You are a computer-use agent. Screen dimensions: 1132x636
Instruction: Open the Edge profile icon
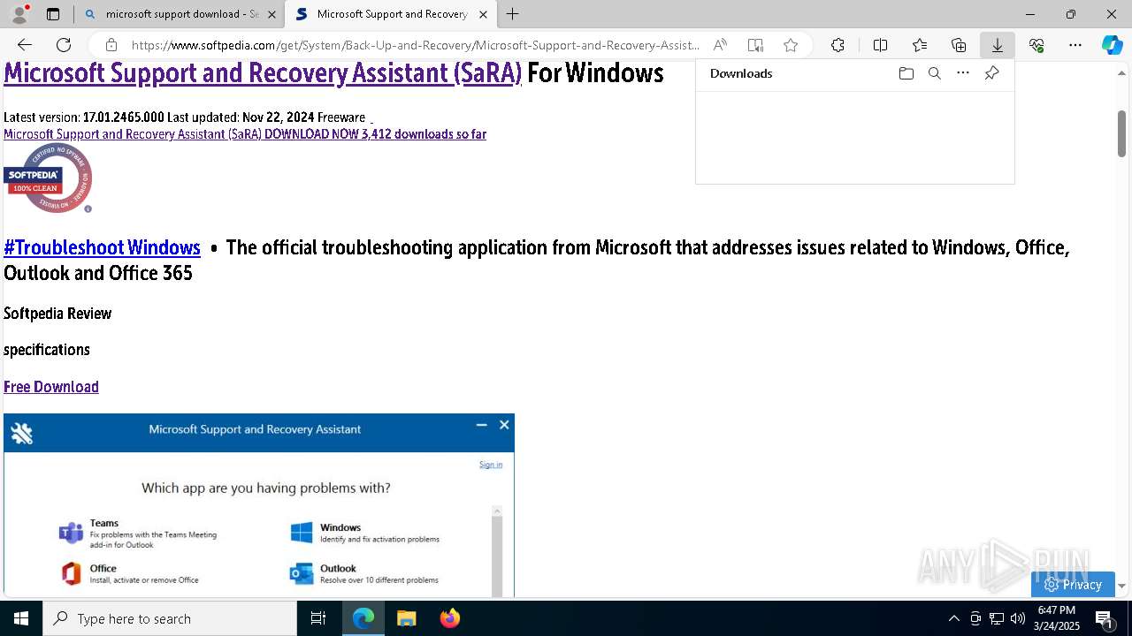coord(19,14)
